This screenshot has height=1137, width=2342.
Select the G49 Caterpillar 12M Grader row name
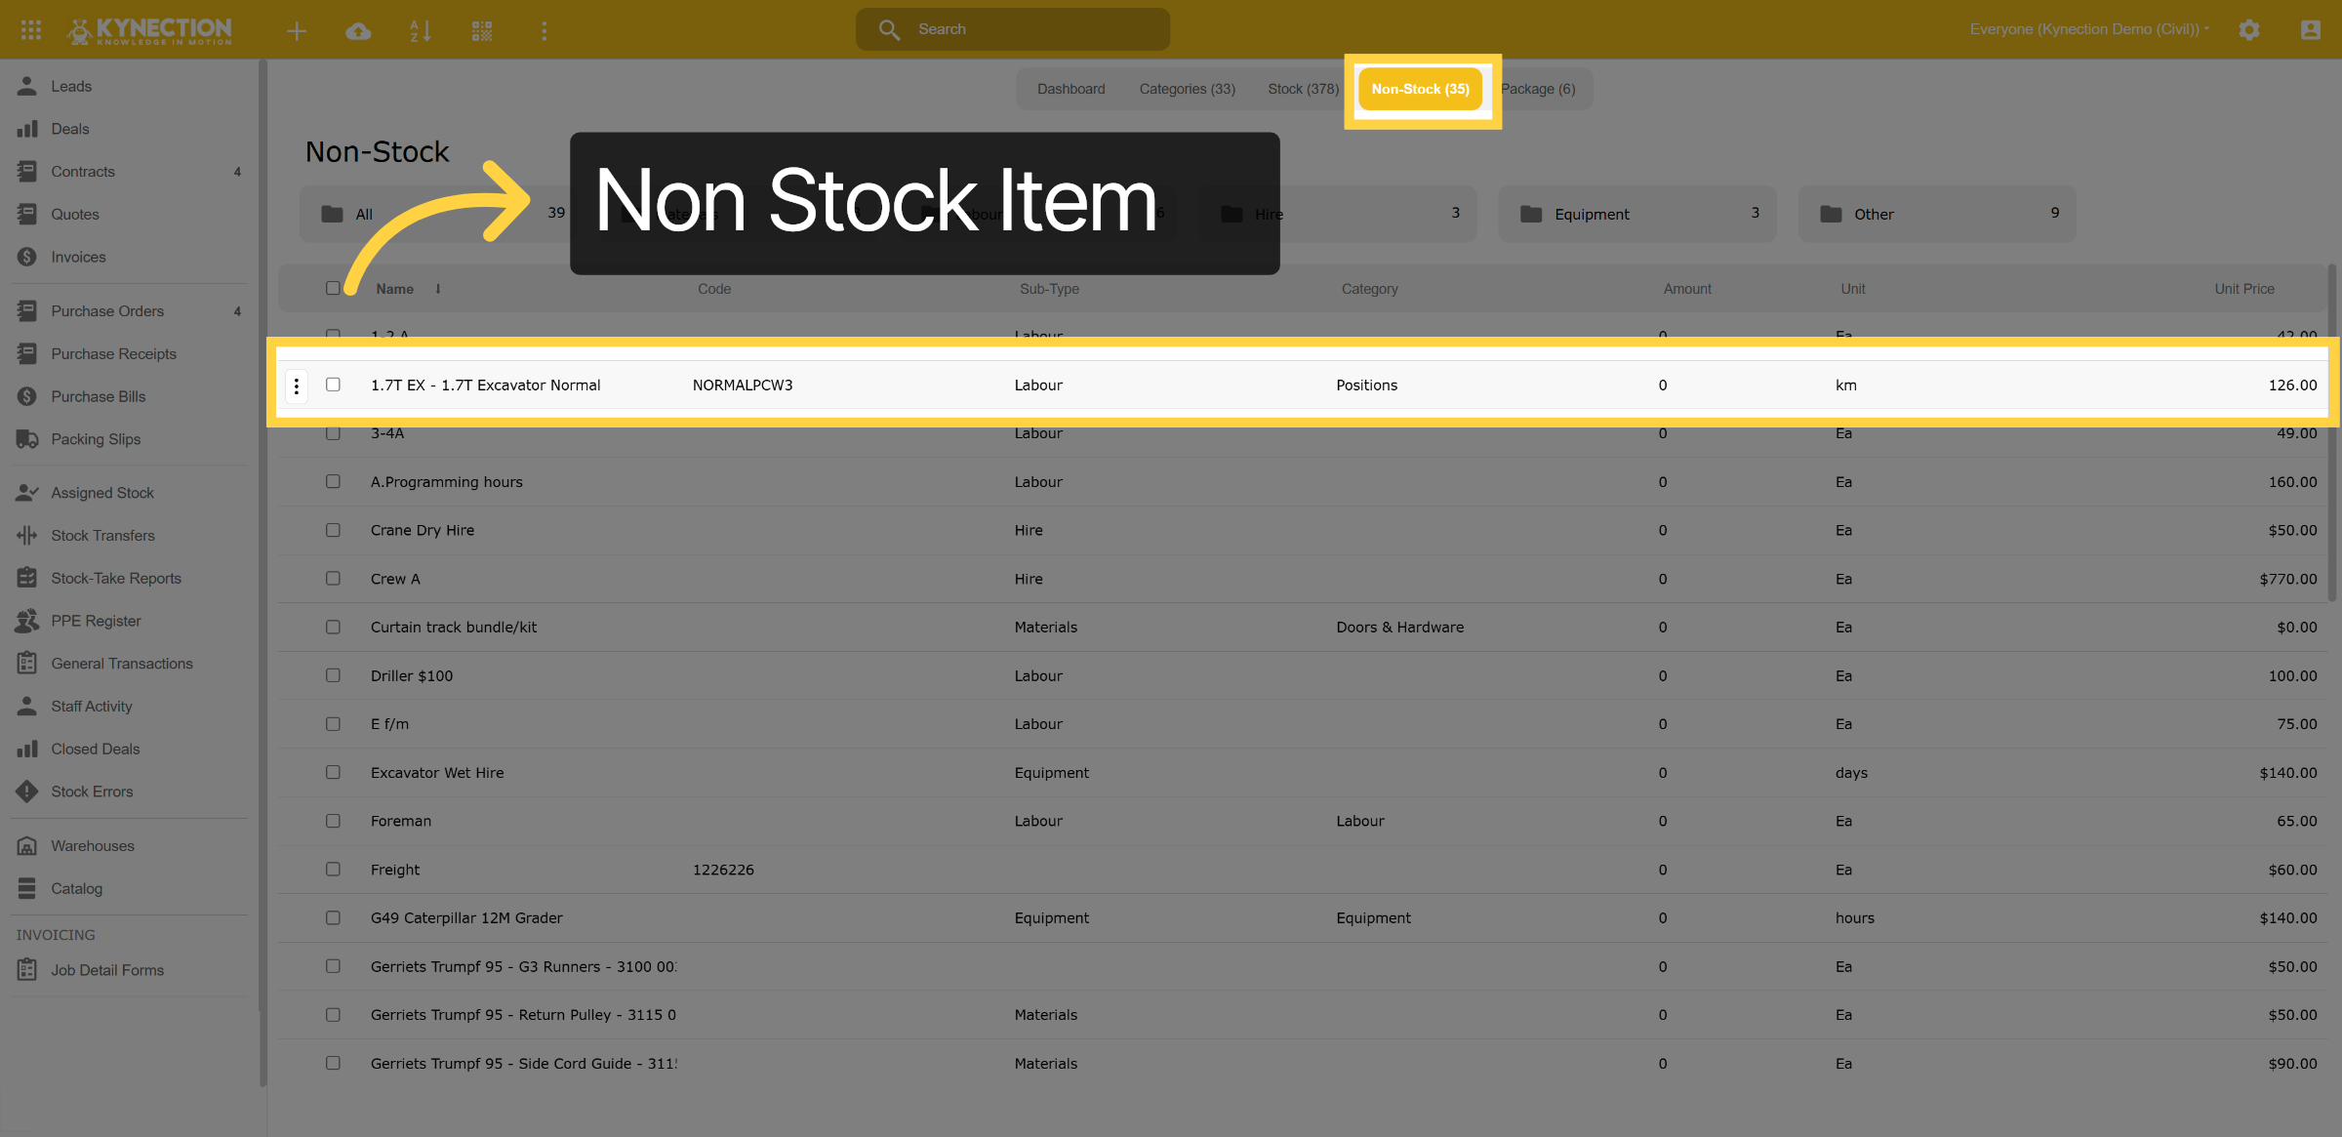[x=466, y=918]
